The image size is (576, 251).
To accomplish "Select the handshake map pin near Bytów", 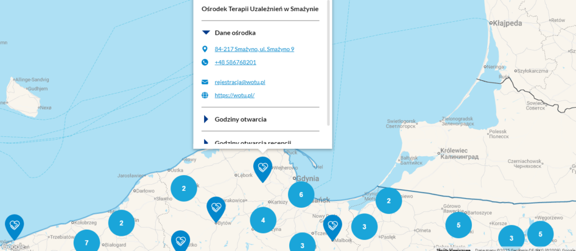I will (x=216, y=208).
